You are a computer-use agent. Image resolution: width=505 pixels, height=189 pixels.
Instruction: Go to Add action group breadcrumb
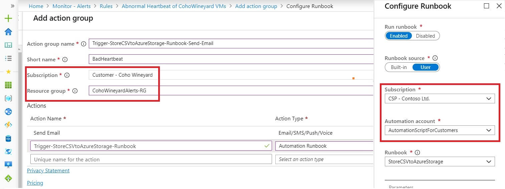click(x=256, y=6)
